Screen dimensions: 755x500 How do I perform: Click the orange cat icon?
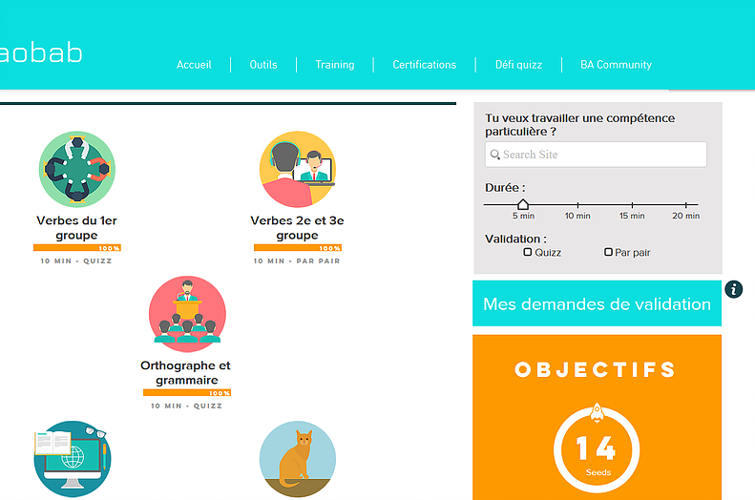(x=298, y=459)
